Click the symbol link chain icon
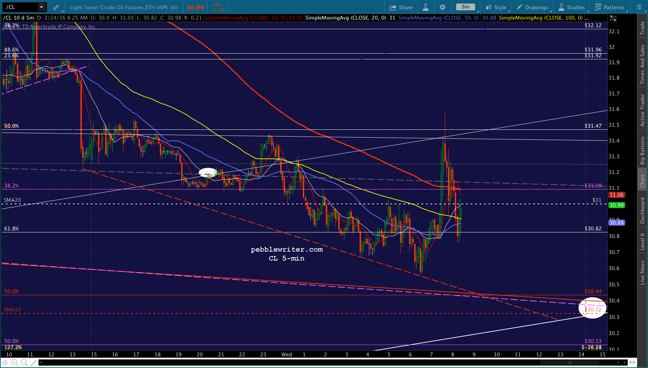The height and width of the screenshot is (368, 648). pyautogui.click(x=56, y=7)
